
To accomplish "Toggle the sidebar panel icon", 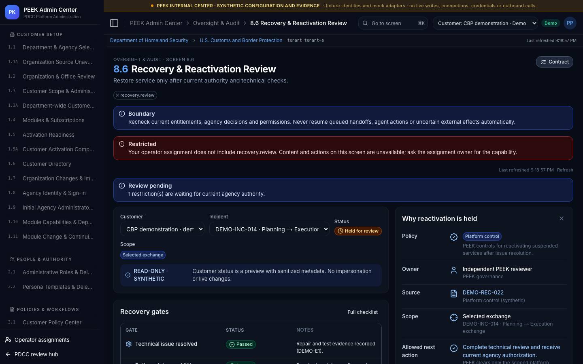I will click(x=114, y=23).
